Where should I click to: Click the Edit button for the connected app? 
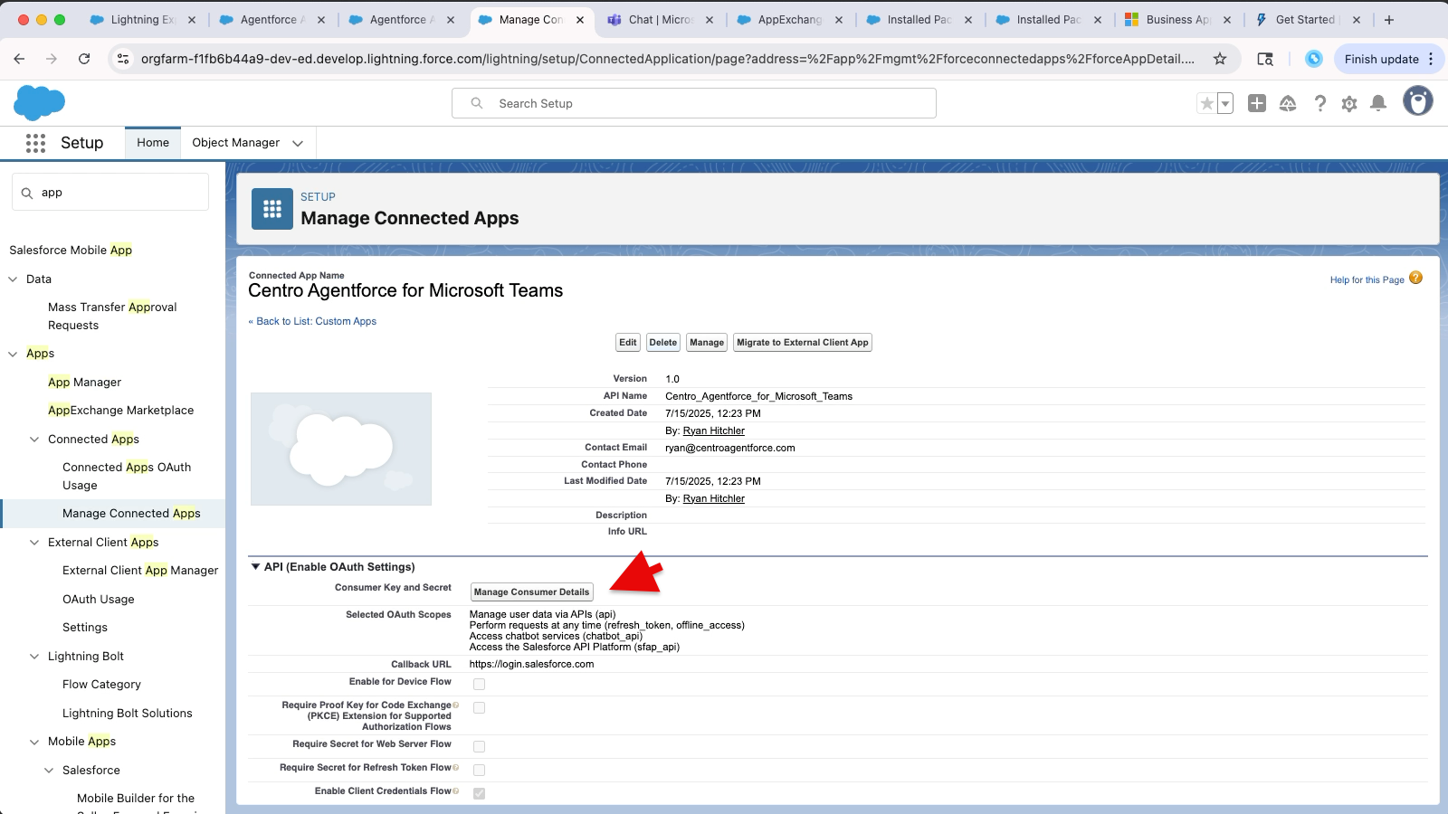[628, 343]
